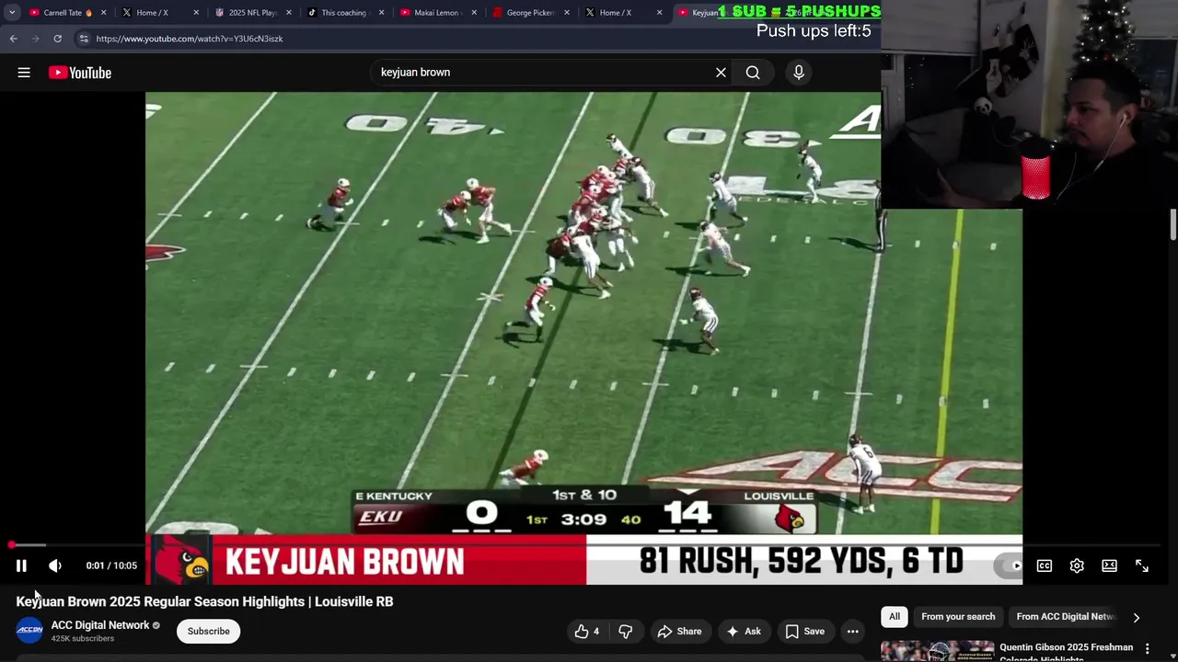Click the ACC Digital Network avatar
The width and height of the screenshot is (1178, 662).
(x=29, y=630)
